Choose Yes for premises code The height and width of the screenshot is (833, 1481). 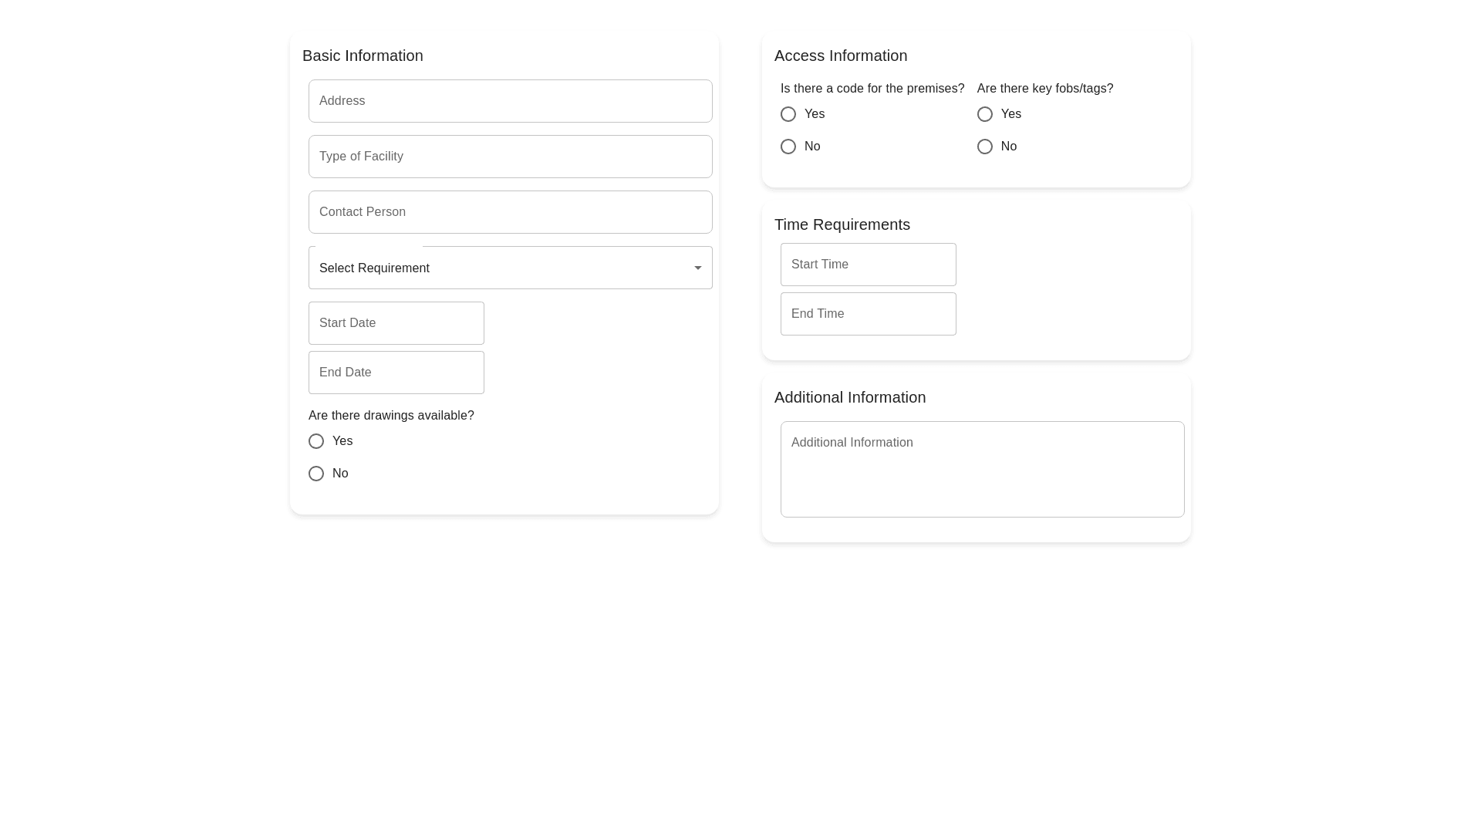788,114
